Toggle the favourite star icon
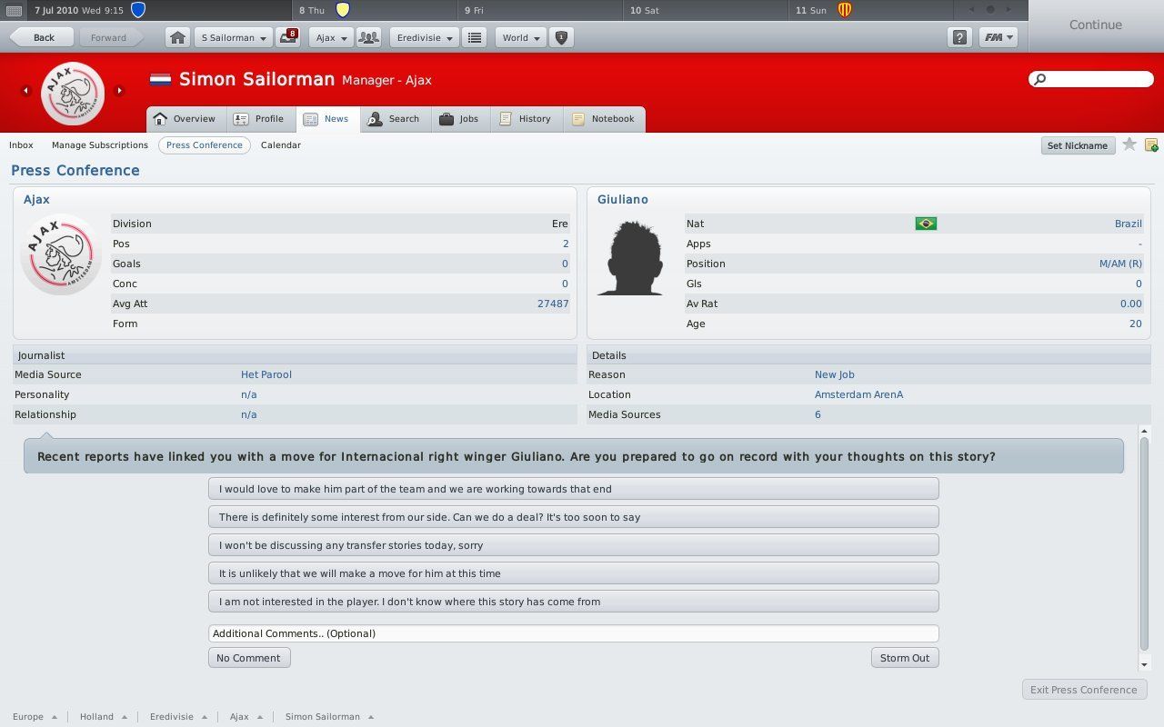 (1129, 144)
